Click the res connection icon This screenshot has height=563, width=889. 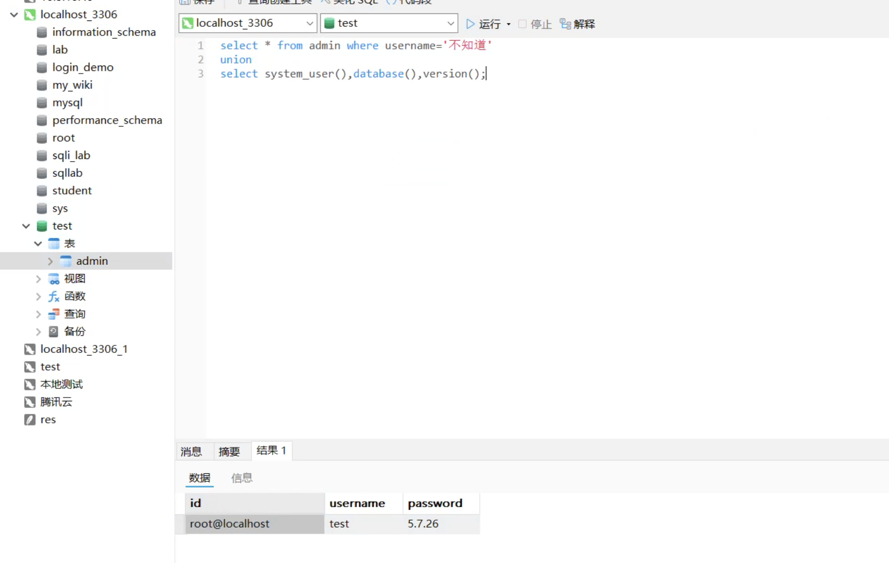30,420
